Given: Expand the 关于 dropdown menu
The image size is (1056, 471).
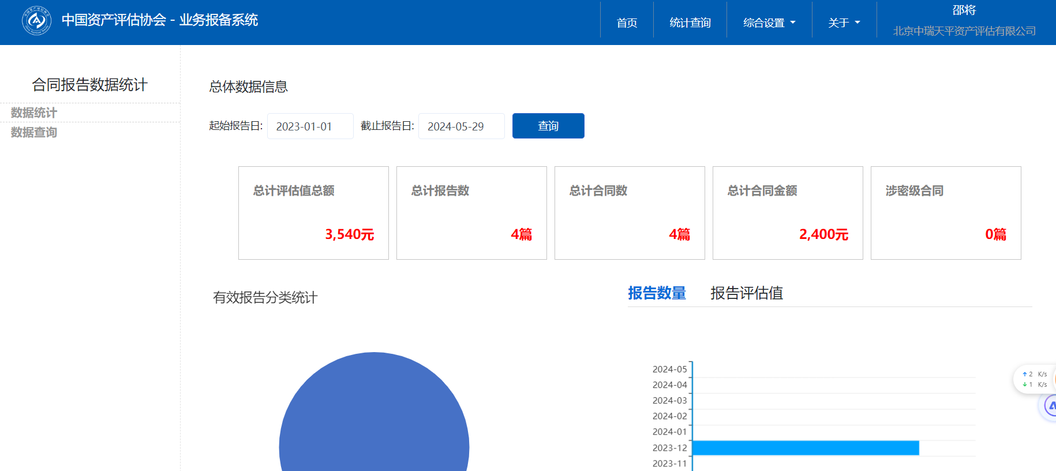Looking at the screenshot, I should [844, 23].
